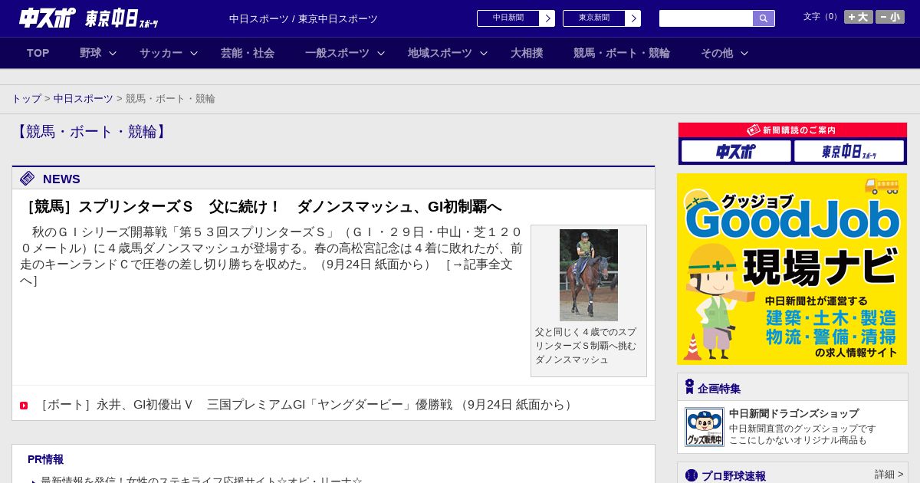Viewport: 920px width, 483px height.
Task: Open スプリンターズS ダノンスマッシュ headline
Action: 261,207
